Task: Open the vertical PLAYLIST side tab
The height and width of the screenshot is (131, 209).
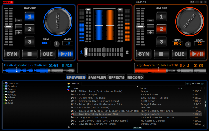Action: click(206, 105)
